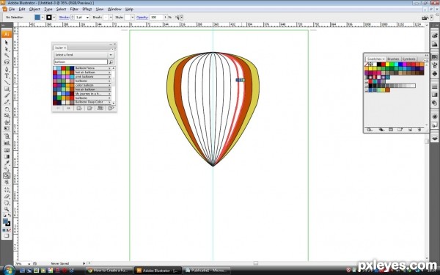Select the Type tool
The width and height of the screenshot is (440, 275).
[x=7, y=76]
